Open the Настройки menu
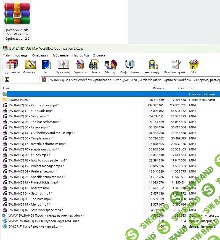 pyautogui.click(x=80, y=55)
